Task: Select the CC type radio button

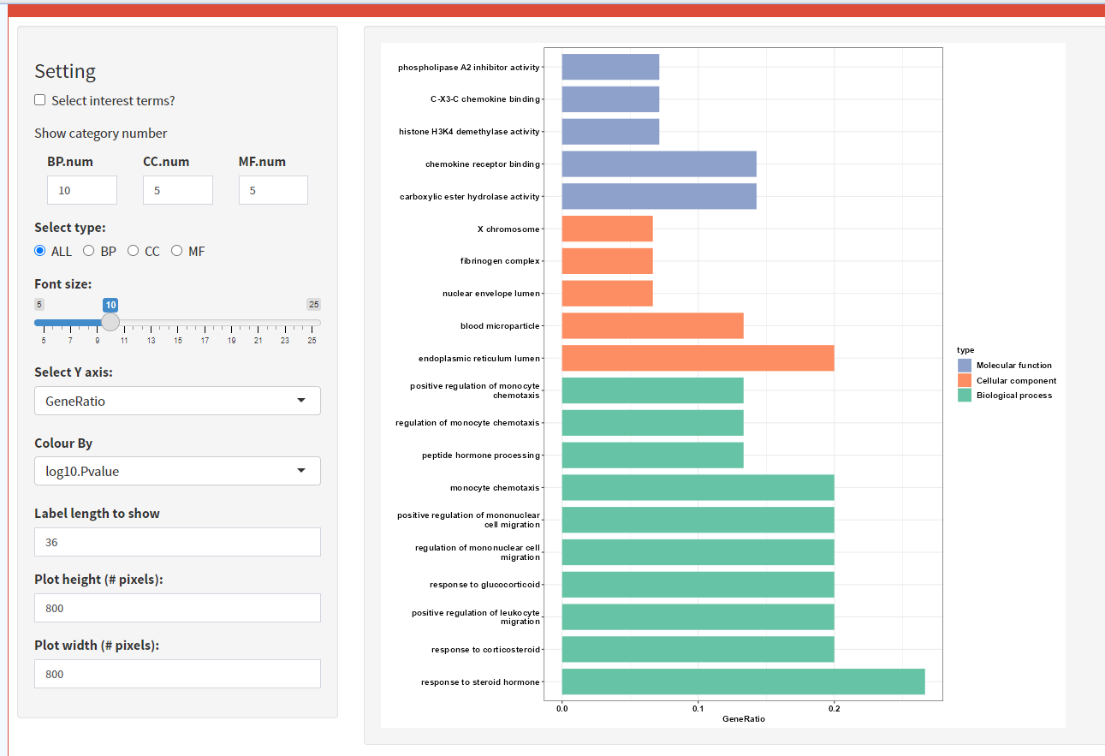Action: coord(133,251)
